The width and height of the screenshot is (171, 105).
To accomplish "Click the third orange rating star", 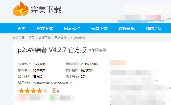I will 33,91.
